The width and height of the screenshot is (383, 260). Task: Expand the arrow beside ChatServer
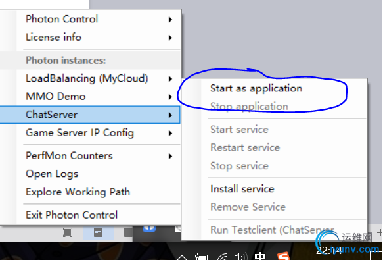170,115
